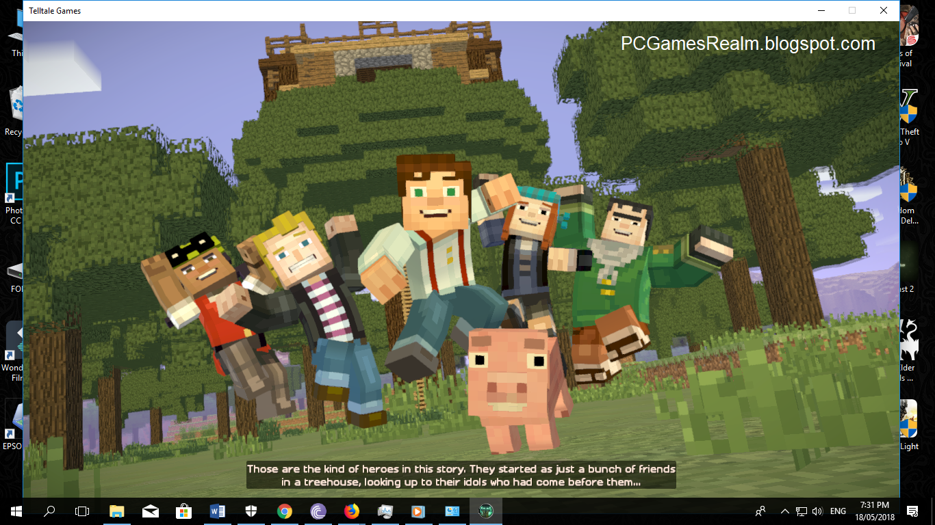Open the Windows Start menu
Screen dimensions: 935x525
click(x=16, y=511)
